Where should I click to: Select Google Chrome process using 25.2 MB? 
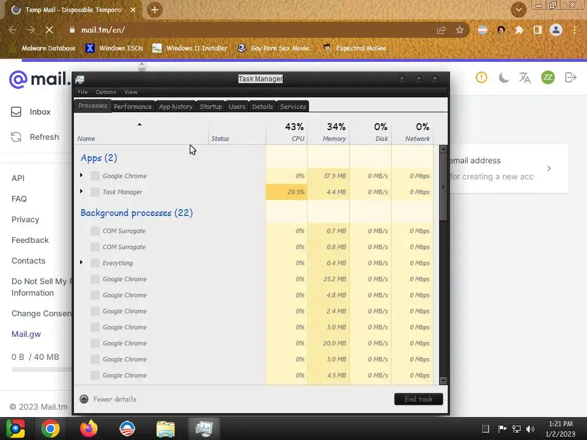[253, 279]
